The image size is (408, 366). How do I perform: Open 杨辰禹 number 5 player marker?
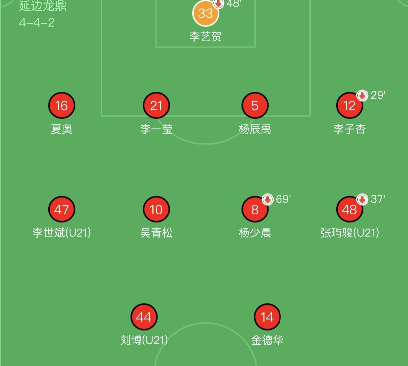point(254,106)
